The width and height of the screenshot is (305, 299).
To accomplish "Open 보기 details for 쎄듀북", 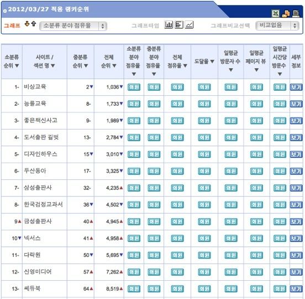I will [296, 288].
